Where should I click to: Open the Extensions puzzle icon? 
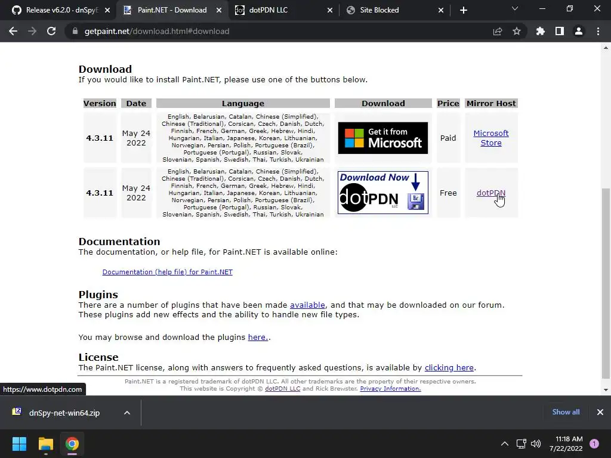click(x=541, y=31)
